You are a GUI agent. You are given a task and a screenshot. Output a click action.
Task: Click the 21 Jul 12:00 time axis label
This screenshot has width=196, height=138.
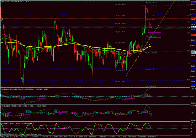(x=142, y=137)
